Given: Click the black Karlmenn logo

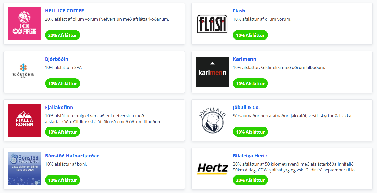Looking at the screenshot, I should (x=212, y=72).
